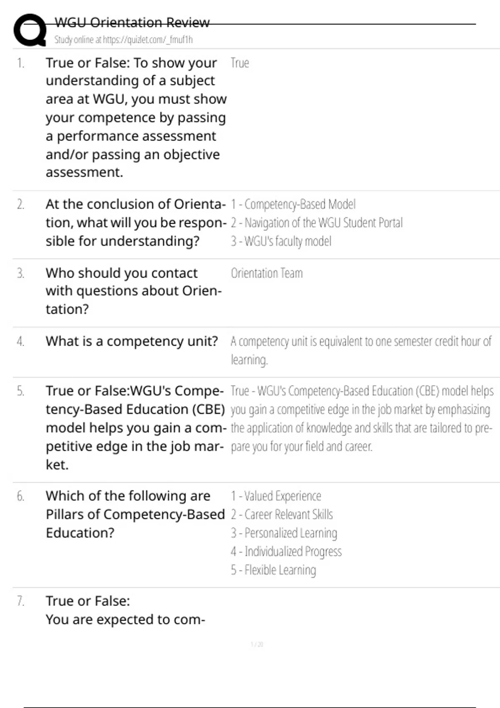Viewport: 500px width, 708px height.
Task: Select "What is a competency unit?" question
Action: click(x=132, y=341)
